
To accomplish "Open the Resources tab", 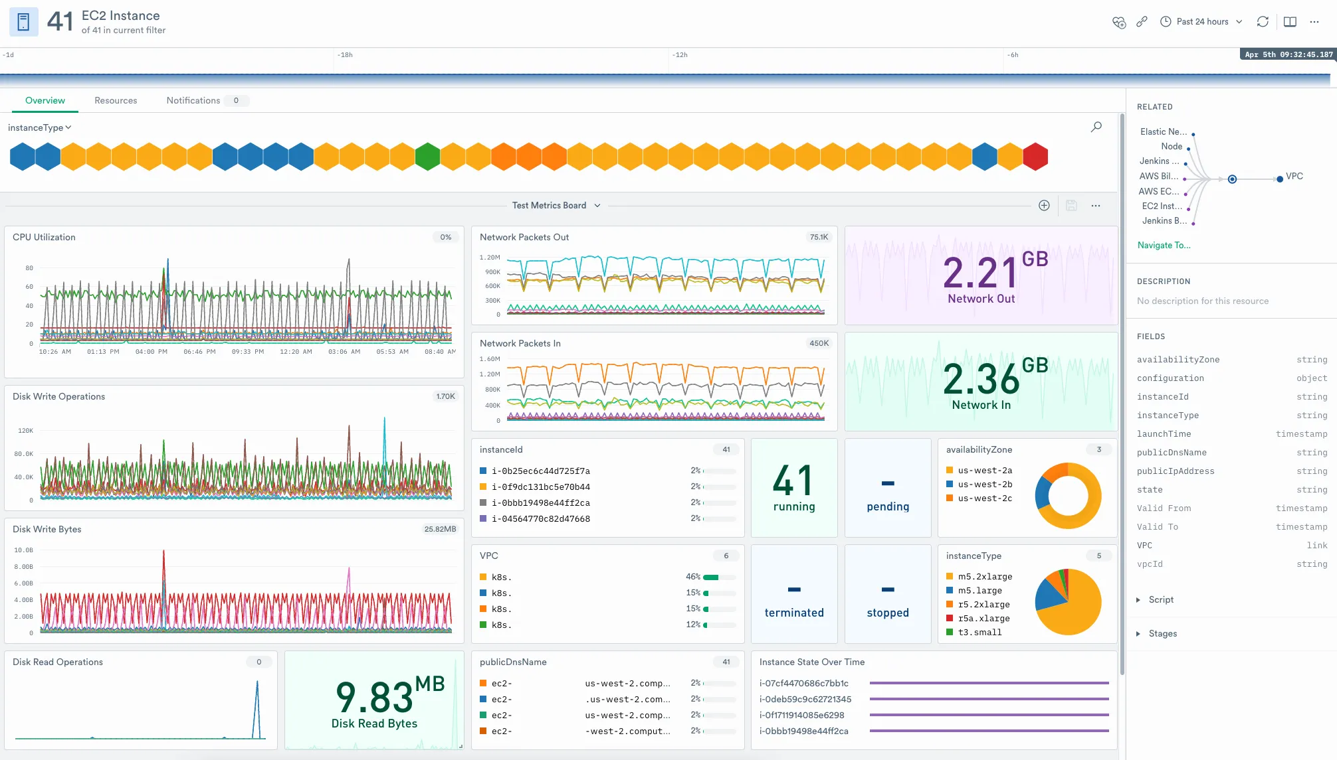I will (x=116, y=101).
